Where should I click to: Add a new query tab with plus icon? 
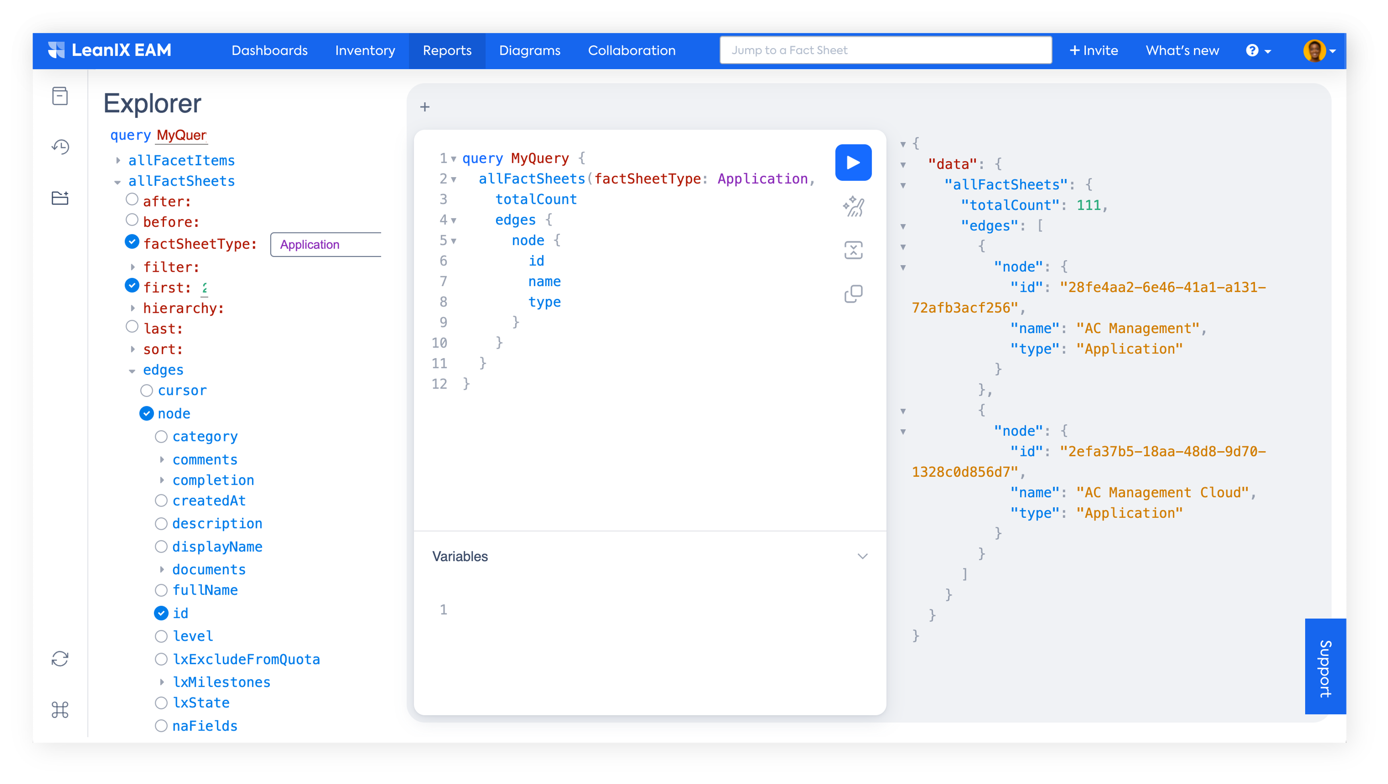click(425, 107)
